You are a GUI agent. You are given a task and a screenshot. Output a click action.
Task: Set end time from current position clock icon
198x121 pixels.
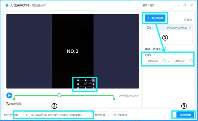pyautogui.click(x=191, y=61)
